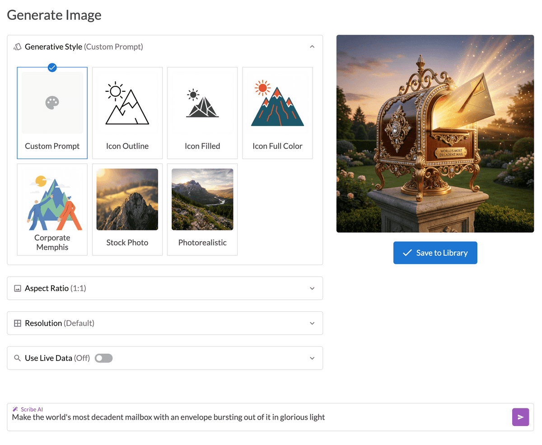
Task: Toggle the Use Live Data switch on
Action: point(103,358)
